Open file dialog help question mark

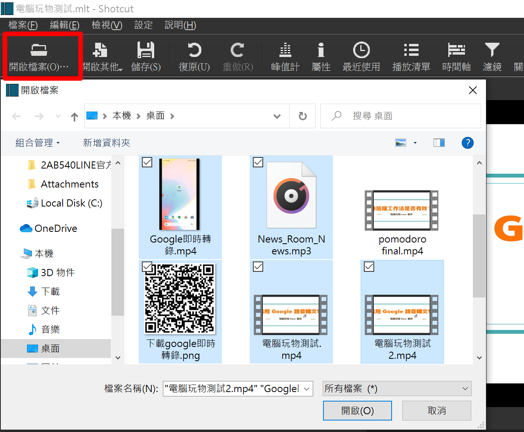(468, 143)
